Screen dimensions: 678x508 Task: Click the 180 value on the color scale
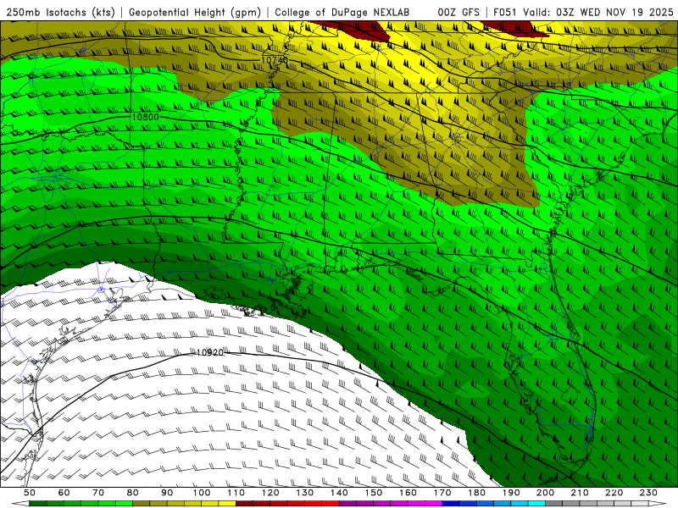pos(476,493)
